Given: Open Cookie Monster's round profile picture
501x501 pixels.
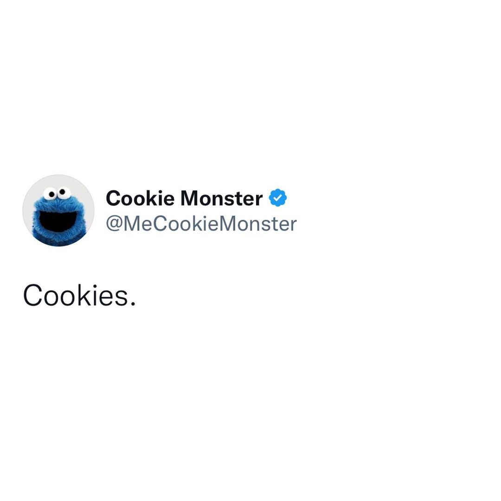Looking at the screenshot, I should click(x=58, y=211).
